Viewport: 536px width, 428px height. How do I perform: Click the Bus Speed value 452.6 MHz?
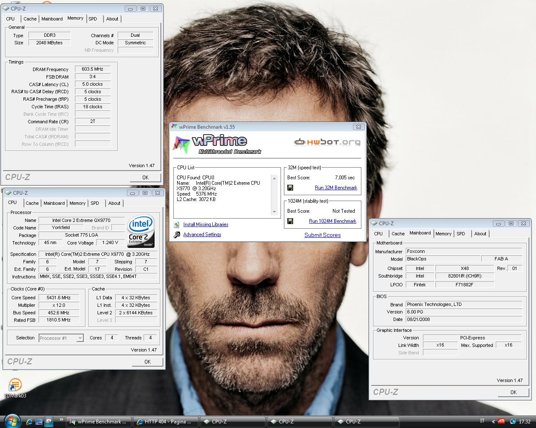[x=59, y=313]
